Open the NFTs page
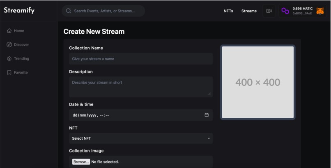 tap(228, 11)
